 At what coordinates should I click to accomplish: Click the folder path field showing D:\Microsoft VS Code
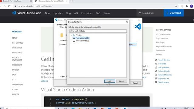point(98,31)
